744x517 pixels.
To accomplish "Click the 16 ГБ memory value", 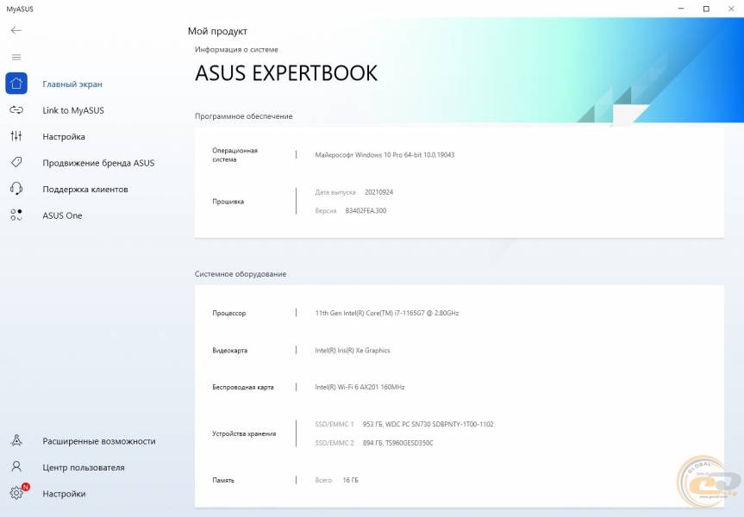I will [350, 480].
